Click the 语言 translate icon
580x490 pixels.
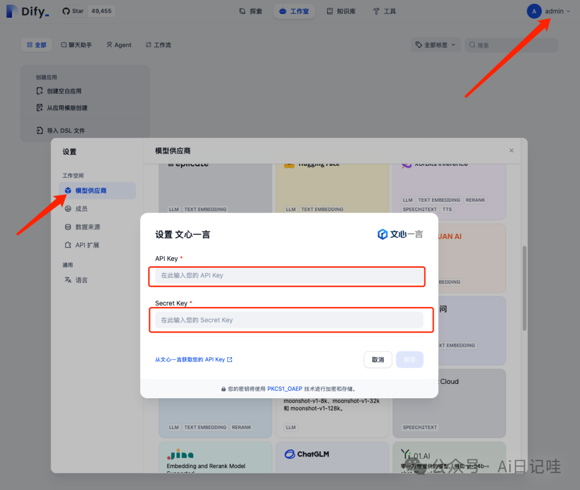click(68, 280)
